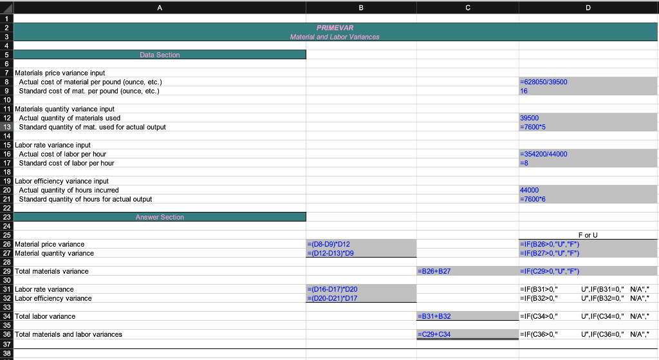Click Standard cost of mat. per pound label

pyautogui.click(x=89, y=91)
